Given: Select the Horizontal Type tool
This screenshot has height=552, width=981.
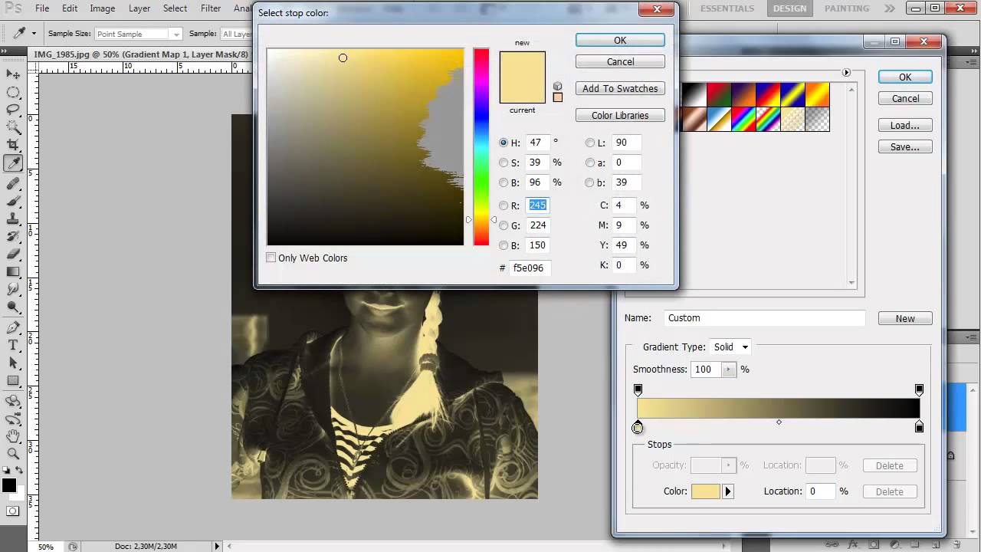Looking at the screenshot, I should pos(13,345).
